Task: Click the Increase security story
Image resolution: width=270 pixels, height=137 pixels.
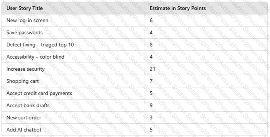Action: 25,69
